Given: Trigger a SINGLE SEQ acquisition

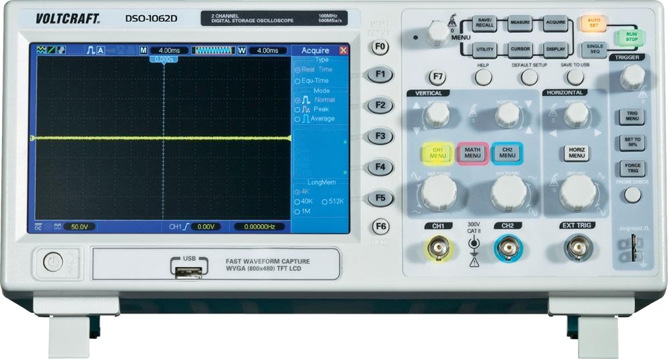Looking at the screenshot, I should pos(595,49).
